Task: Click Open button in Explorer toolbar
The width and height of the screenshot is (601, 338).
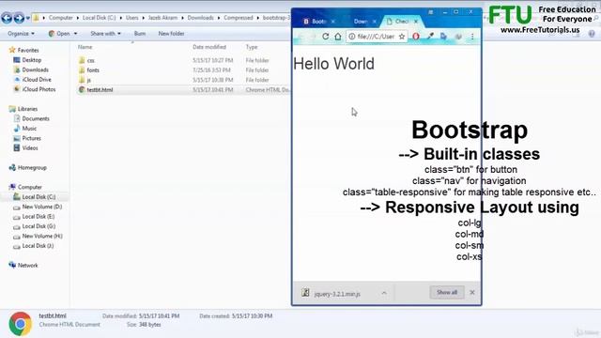Action: pyautogui.click(x=59, y=34)
